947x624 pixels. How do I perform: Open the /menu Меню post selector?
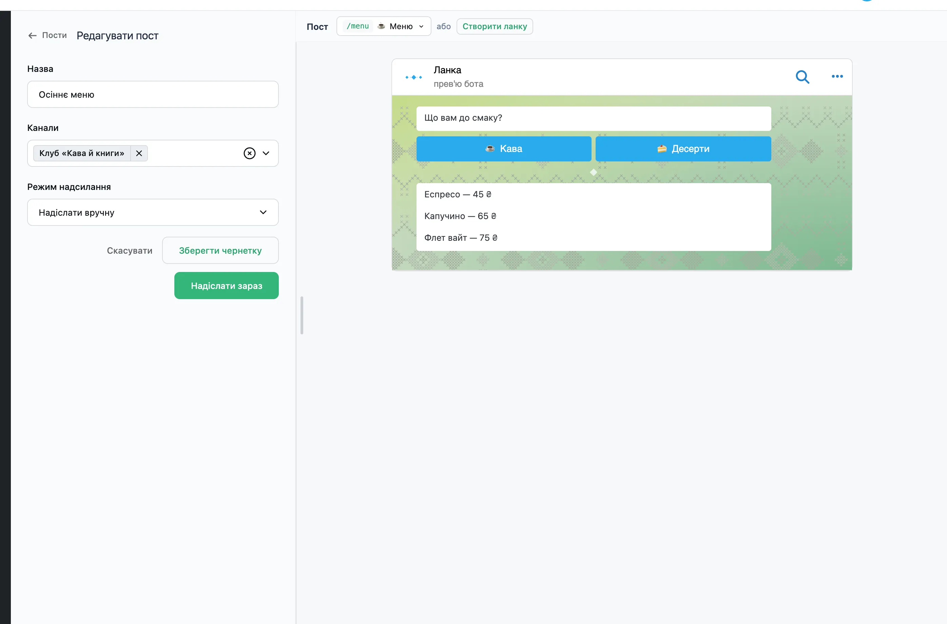(x=384, y=26)
